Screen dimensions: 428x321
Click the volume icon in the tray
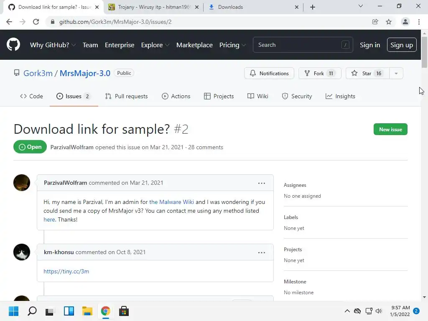[379, 311]
